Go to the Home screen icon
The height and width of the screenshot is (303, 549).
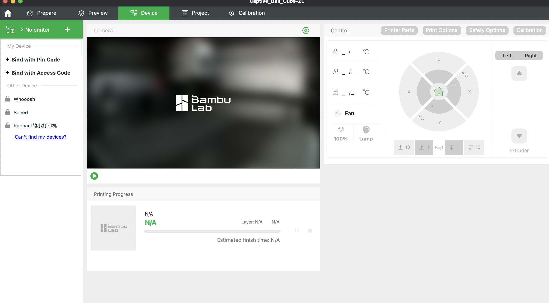[x=8, y=13]
